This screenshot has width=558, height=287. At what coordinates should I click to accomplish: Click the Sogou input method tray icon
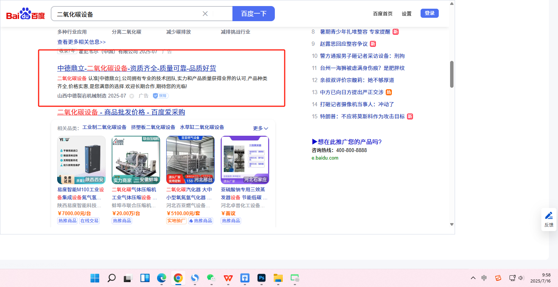coord(498,278)
